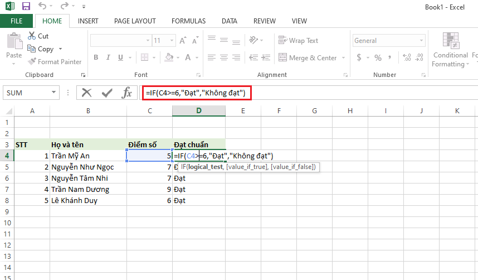Pick Fill Color paint bucket

click(x=169, y=57)
